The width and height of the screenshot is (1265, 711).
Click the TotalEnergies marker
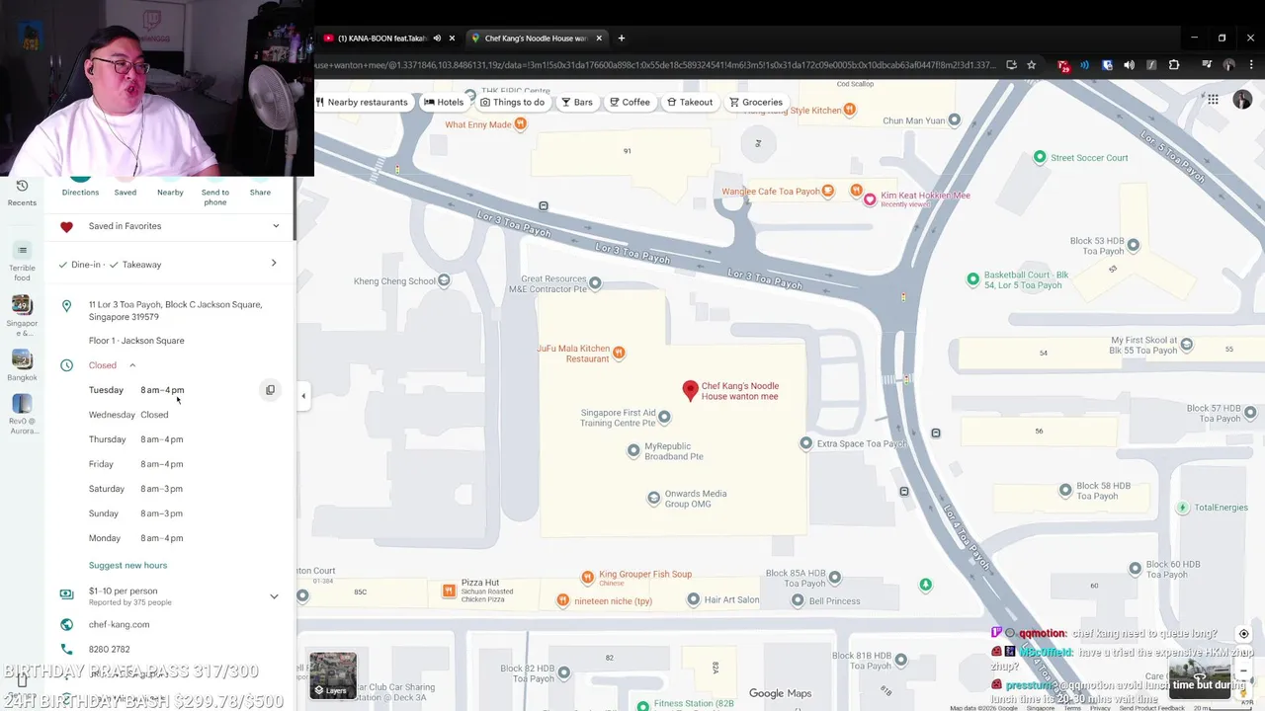[x=1182, y=508]
